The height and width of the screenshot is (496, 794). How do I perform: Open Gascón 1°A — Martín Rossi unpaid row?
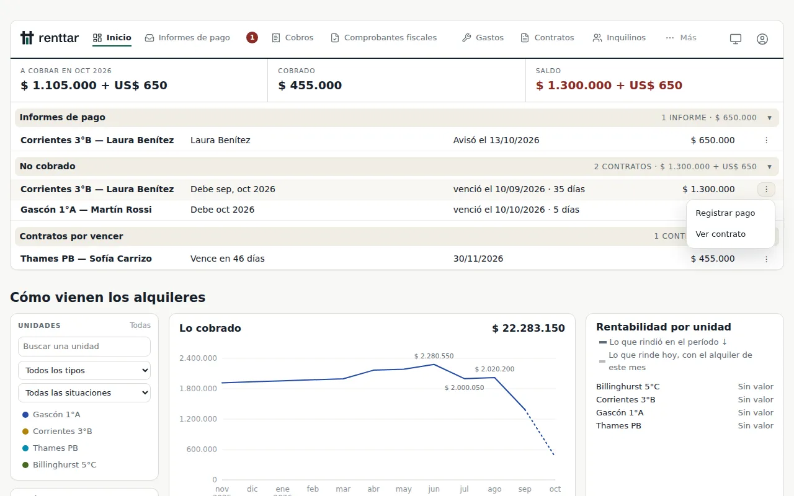click(x=397, y=210)
